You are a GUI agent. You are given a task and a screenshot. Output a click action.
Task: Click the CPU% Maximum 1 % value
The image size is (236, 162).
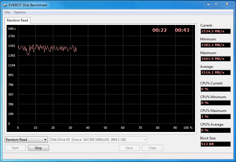click(216, 116)
